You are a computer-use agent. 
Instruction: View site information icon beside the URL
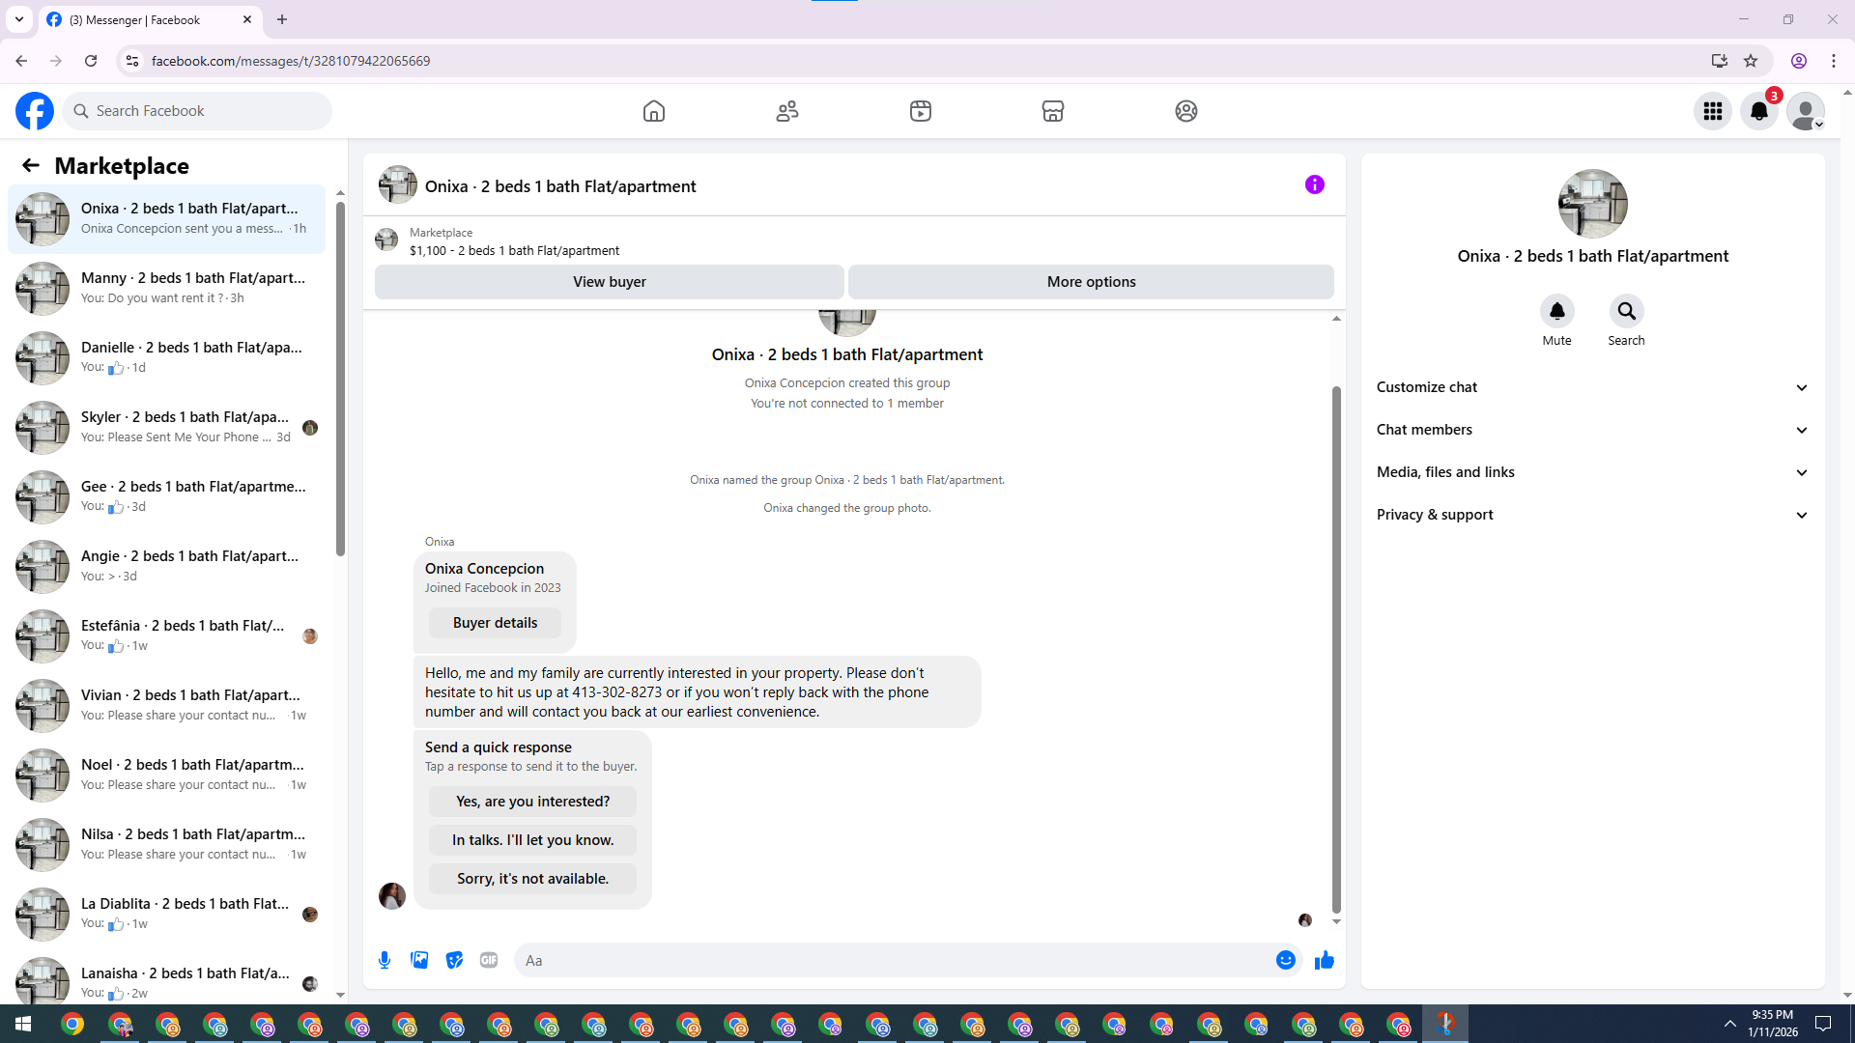(132, 61)
